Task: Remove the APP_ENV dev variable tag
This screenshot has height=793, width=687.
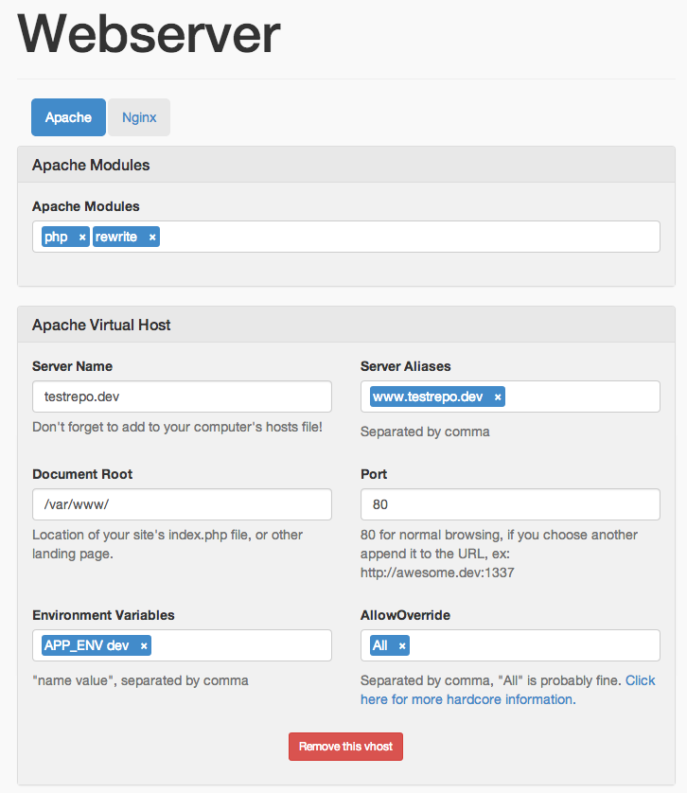Action: pyautogui.click(x=144, y=646)
